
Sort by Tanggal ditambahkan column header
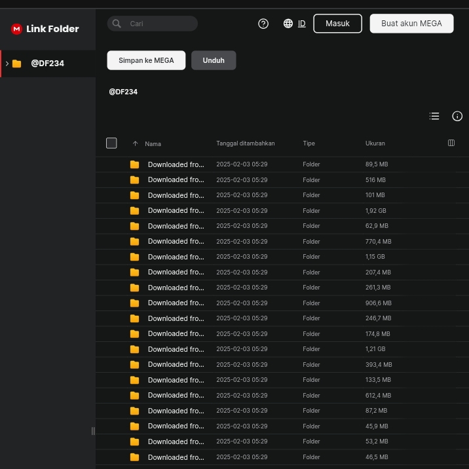coord(245,143)
